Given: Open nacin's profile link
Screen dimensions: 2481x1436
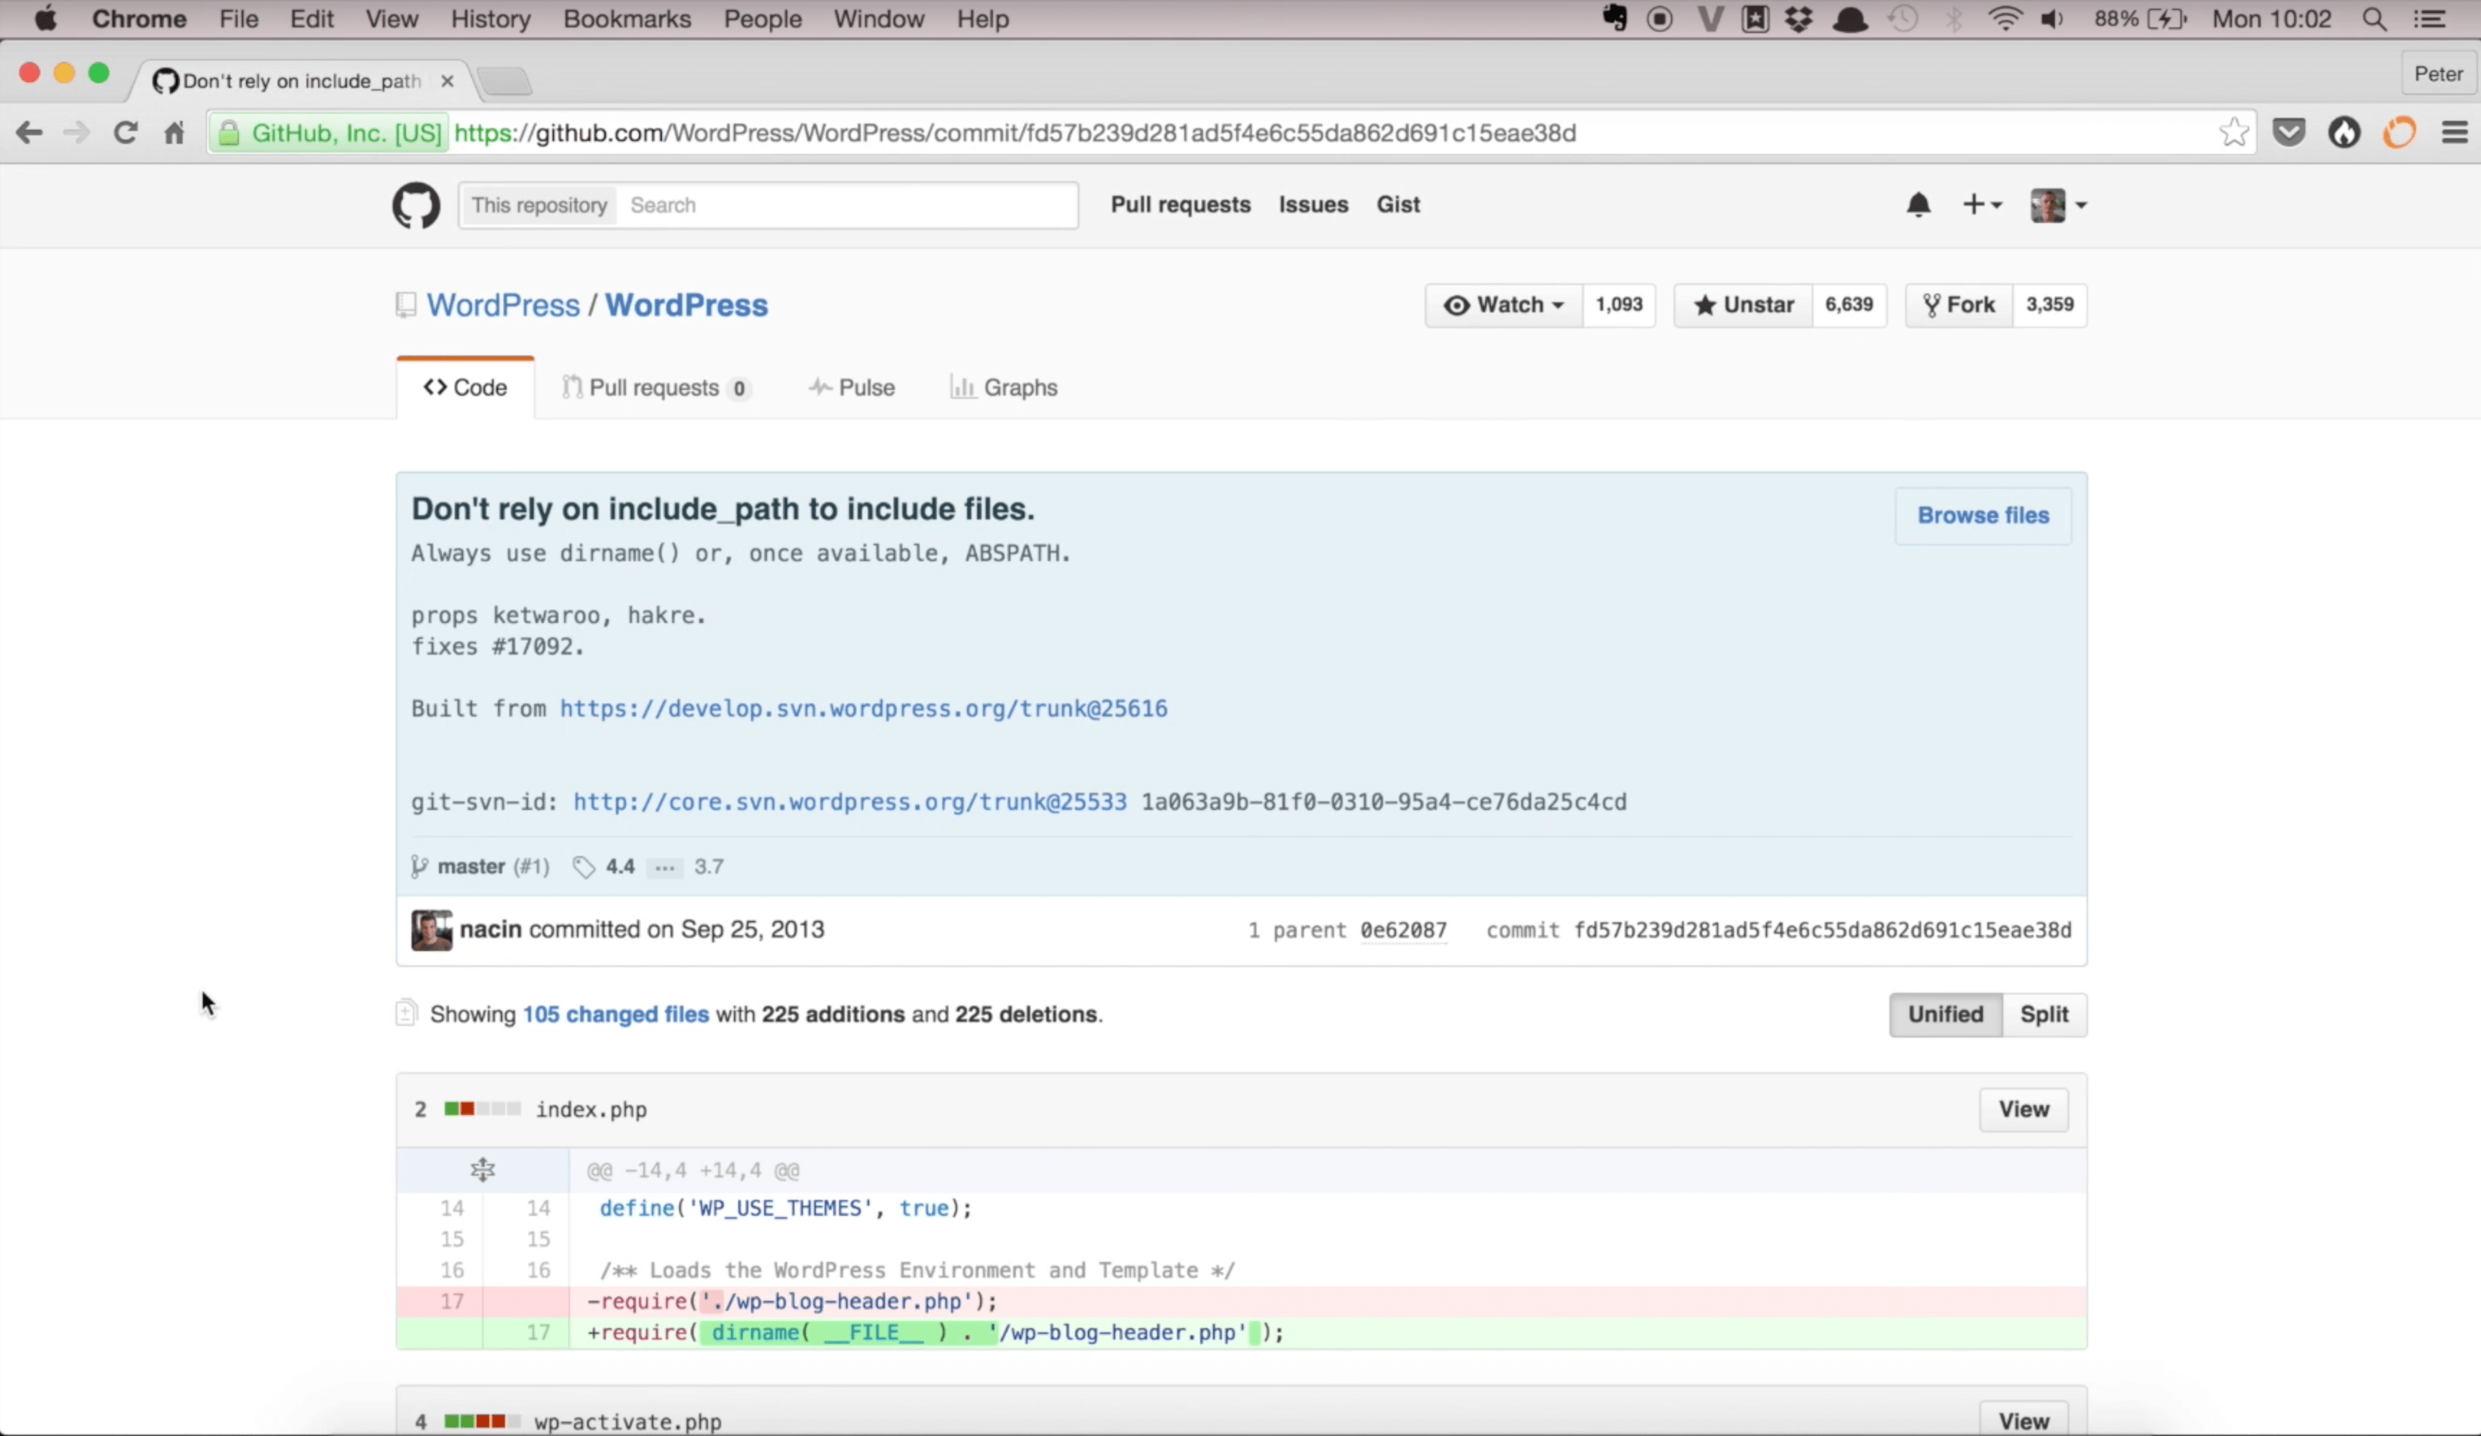Looking at the screenshot, I should (490, 930).
